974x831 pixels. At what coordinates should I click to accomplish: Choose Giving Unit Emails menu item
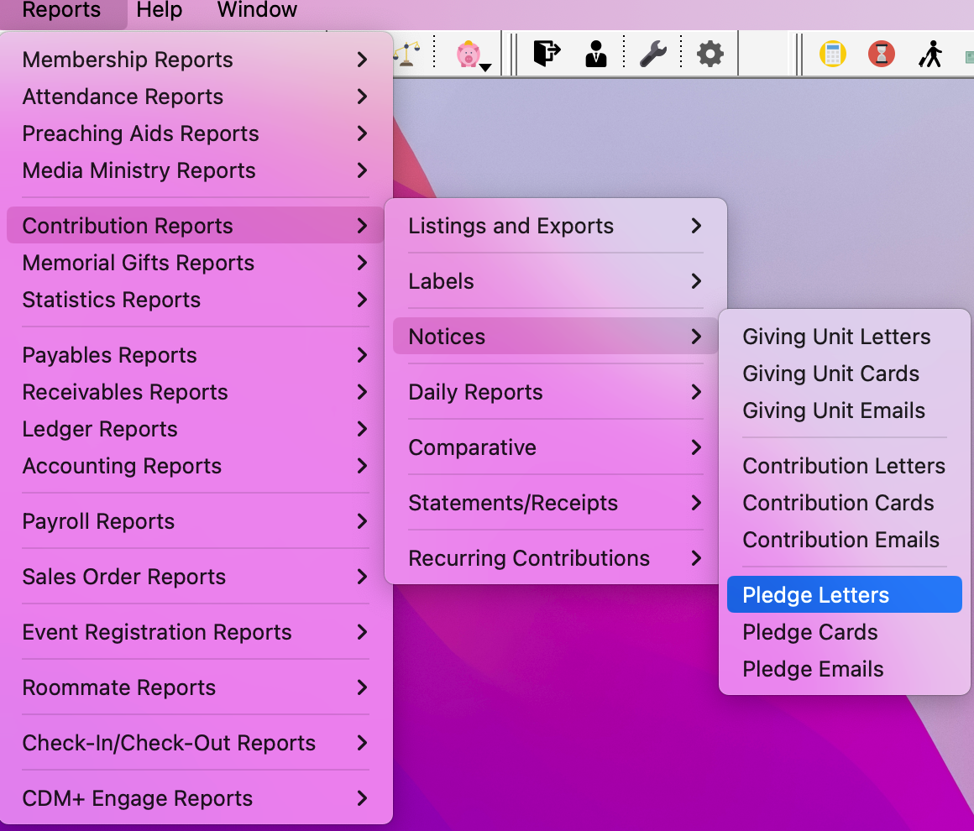click(x=833, y=410)
